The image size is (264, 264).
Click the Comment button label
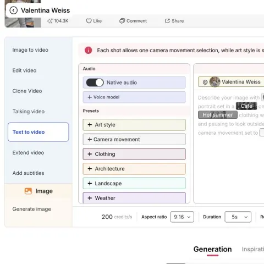pyautogui.click(x=136, y=21)
